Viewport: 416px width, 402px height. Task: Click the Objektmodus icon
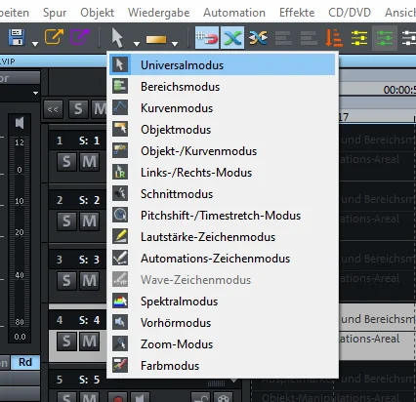120,129
